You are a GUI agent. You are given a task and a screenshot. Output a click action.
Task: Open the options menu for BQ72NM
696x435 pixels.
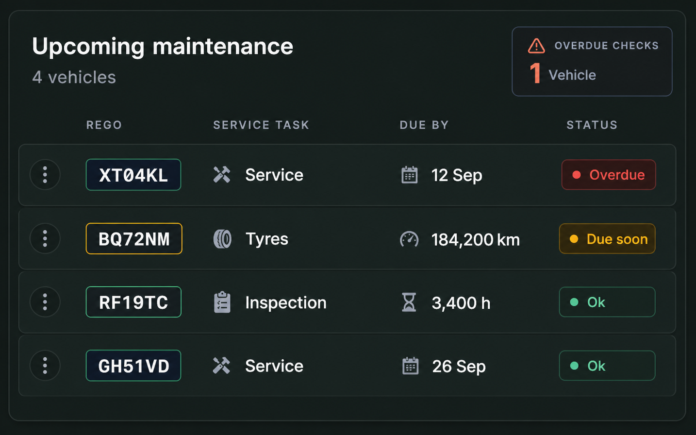(x=45, y=238)
